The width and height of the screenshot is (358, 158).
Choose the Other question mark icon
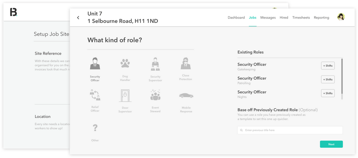click(x=95, y=128)
